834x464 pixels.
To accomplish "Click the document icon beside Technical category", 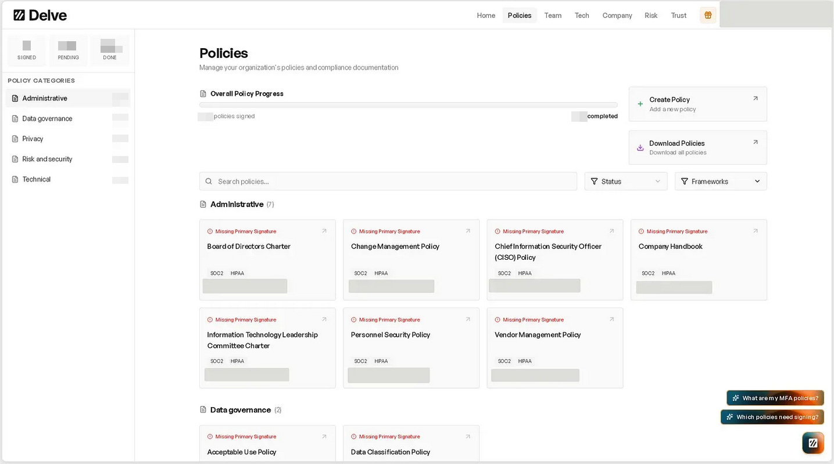I will point(16,180).
